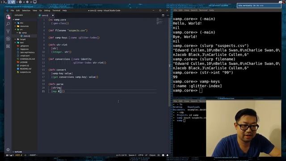This screenshot has width=286, height=161.
Task: Click the split editor icon
Action: click(163, 15)
